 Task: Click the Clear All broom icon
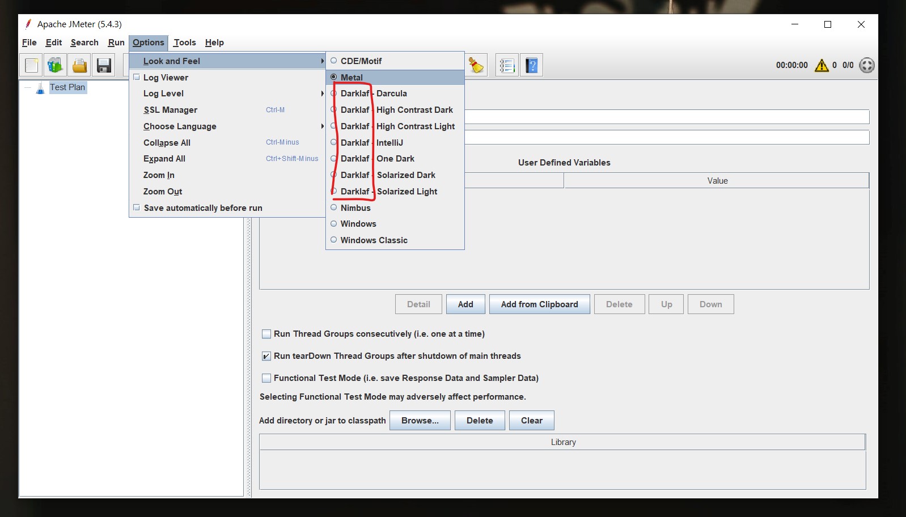tap(476, 65)
